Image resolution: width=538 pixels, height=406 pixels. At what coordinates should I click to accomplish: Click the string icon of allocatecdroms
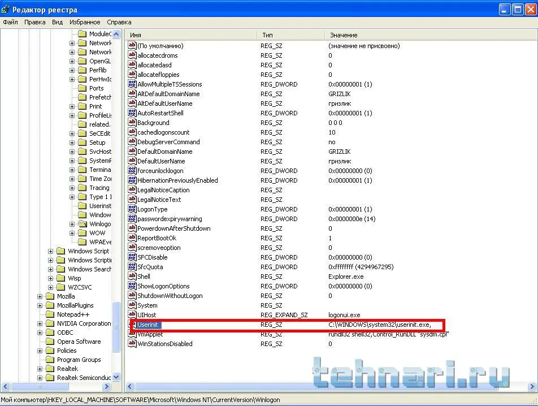[x=132, y=55]
